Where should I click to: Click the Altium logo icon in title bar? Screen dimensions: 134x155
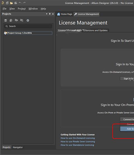[3, 3]
